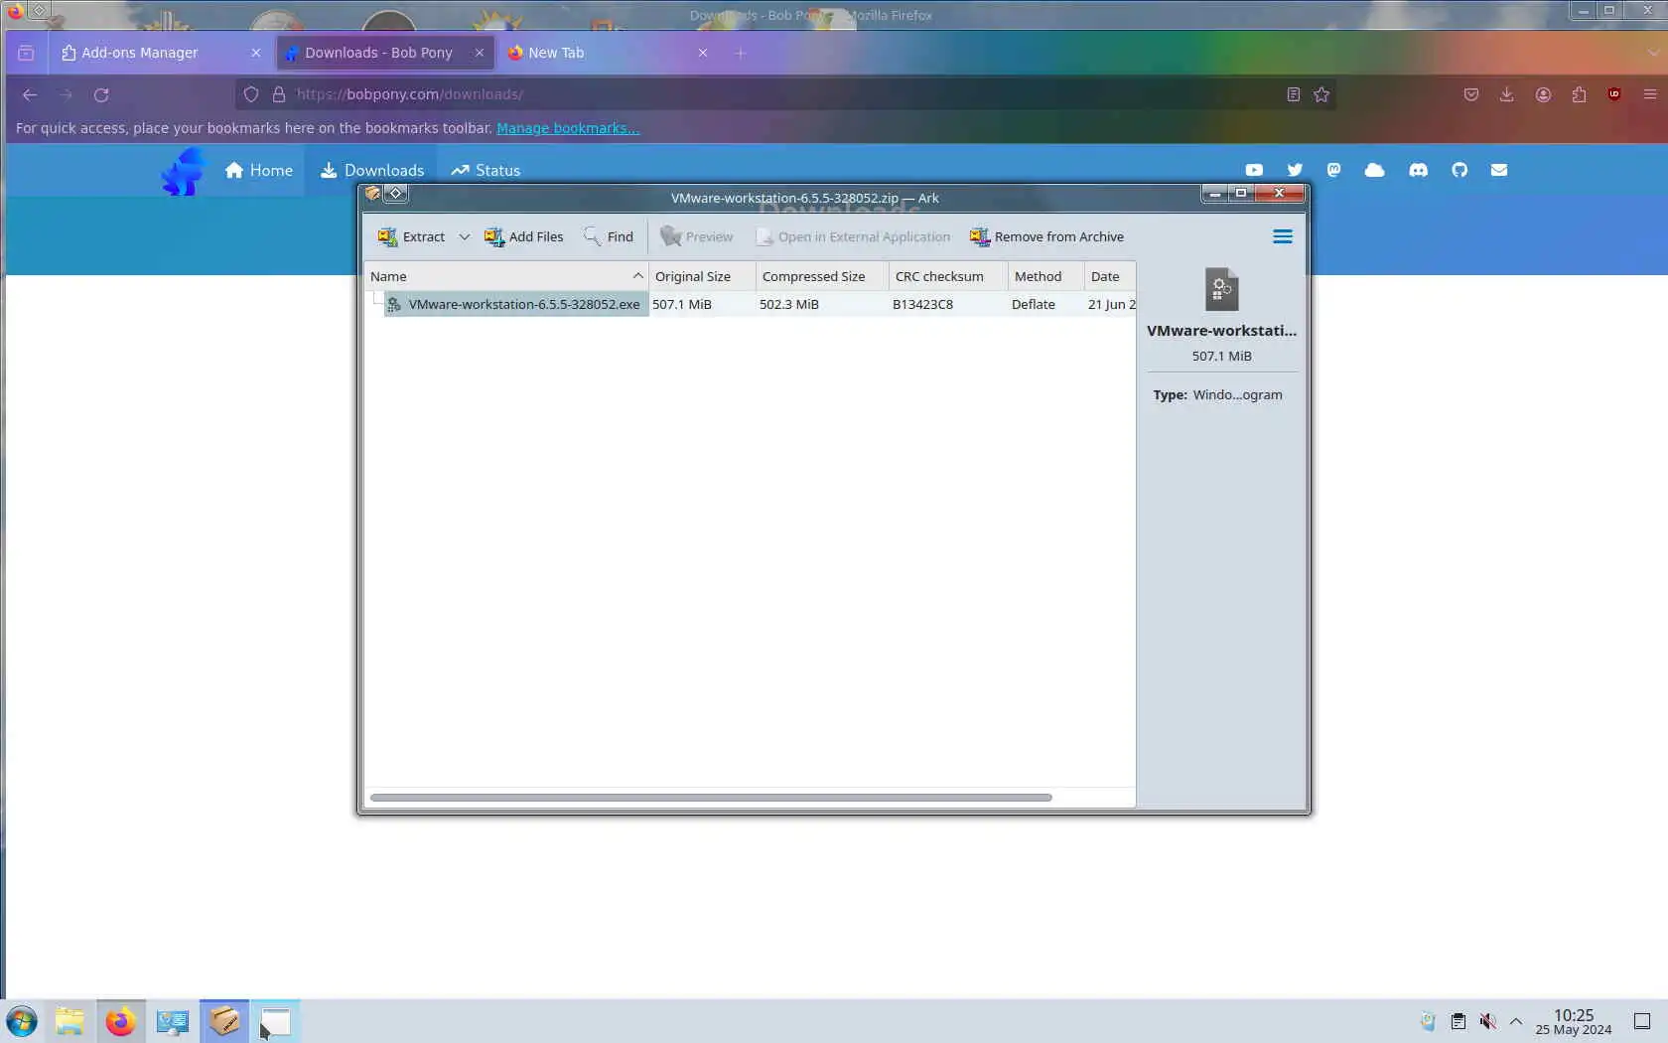This screenshot has width=1668, height=1043.
Task: Sort by CRC checksum column
Action: coord(948,276)
